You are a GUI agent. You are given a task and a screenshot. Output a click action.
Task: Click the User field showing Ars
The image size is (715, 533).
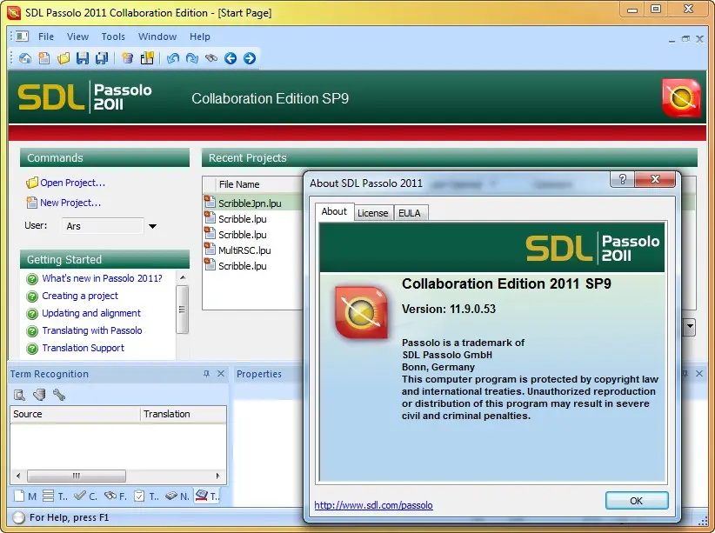click(103, 226)
